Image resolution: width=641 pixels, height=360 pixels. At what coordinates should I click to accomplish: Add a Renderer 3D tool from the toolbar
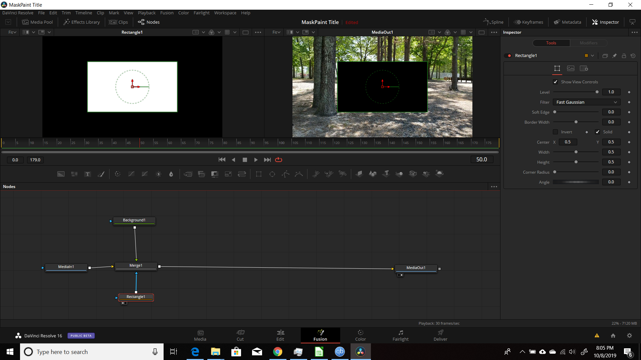(440, 173)
